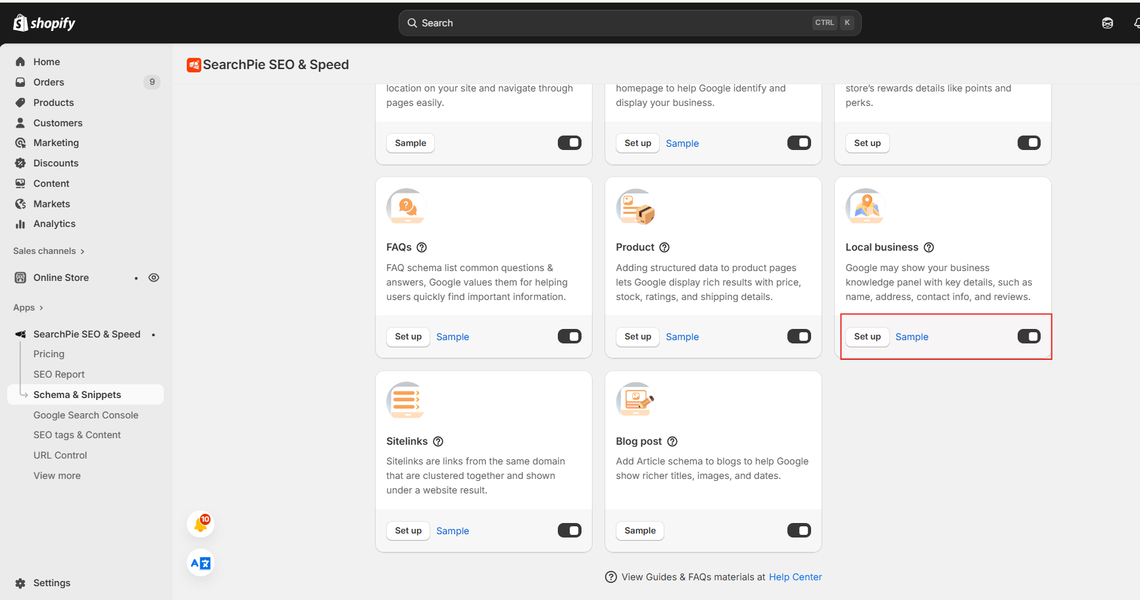The height and width of the screenshot is (600, 1140).
Task: Click the help icon next to FAQs
Action: point(422,247)
